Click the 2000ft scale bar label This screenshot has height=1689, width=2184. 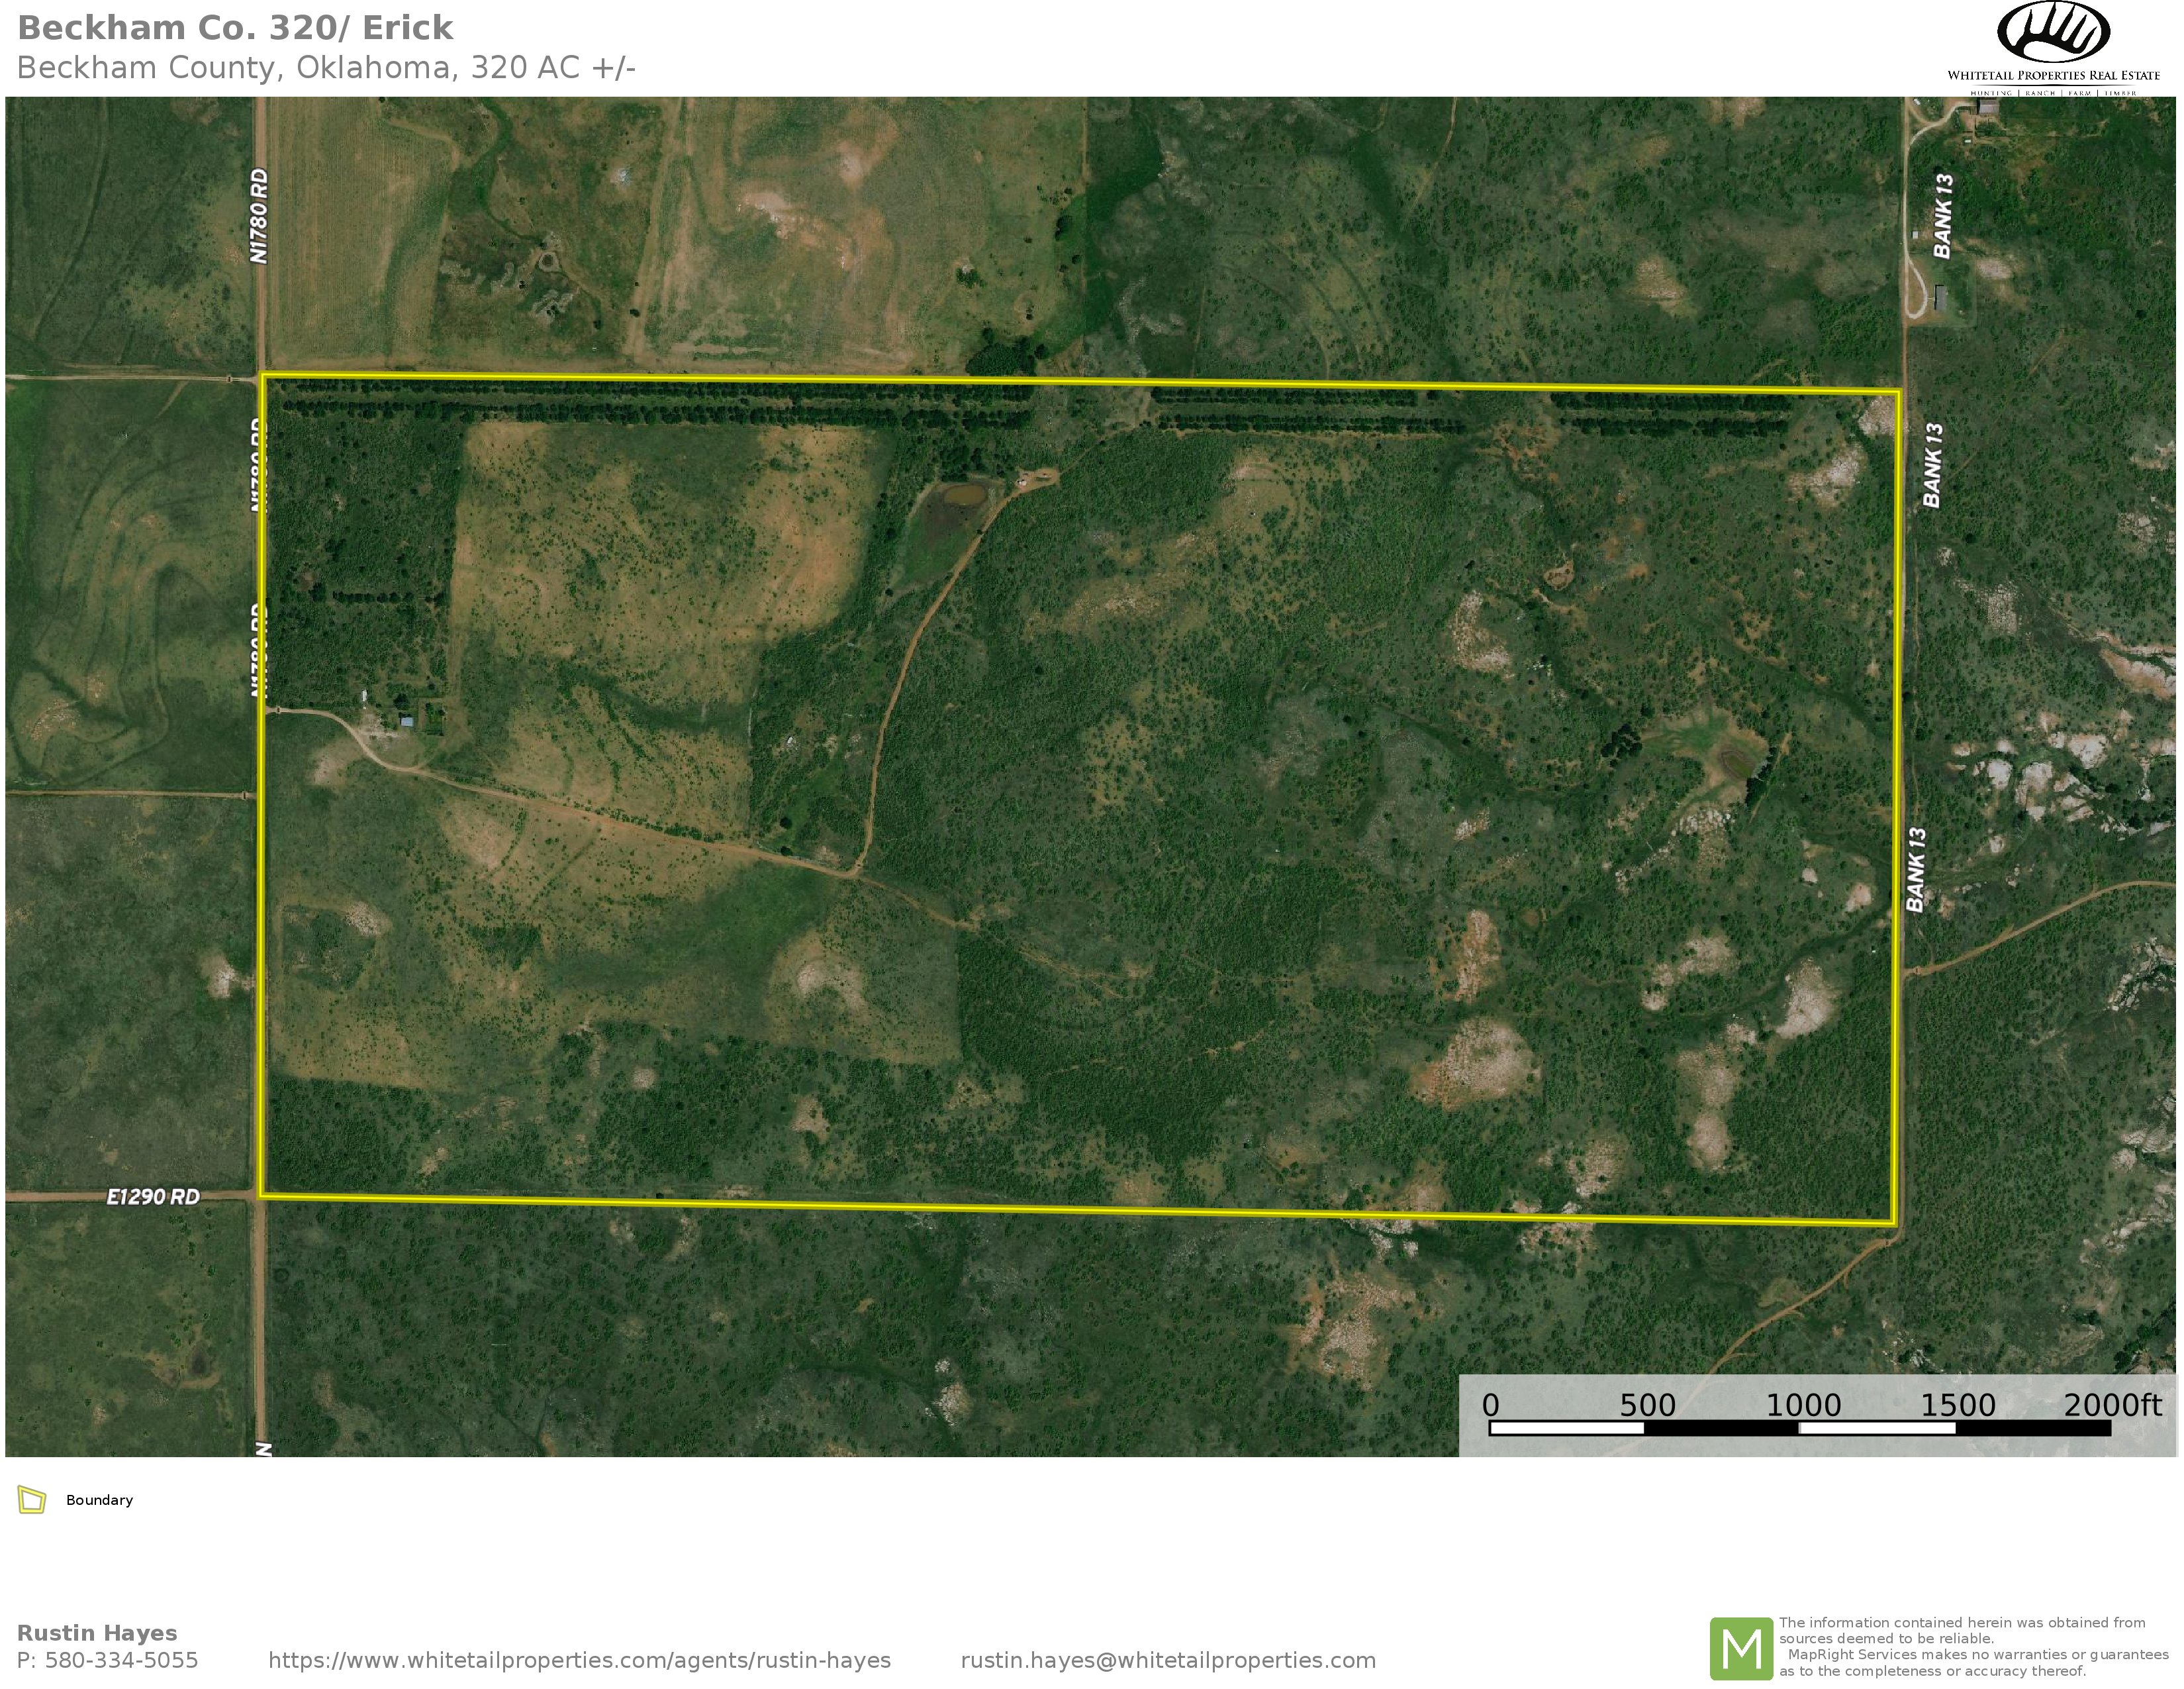point(2112,1405)
